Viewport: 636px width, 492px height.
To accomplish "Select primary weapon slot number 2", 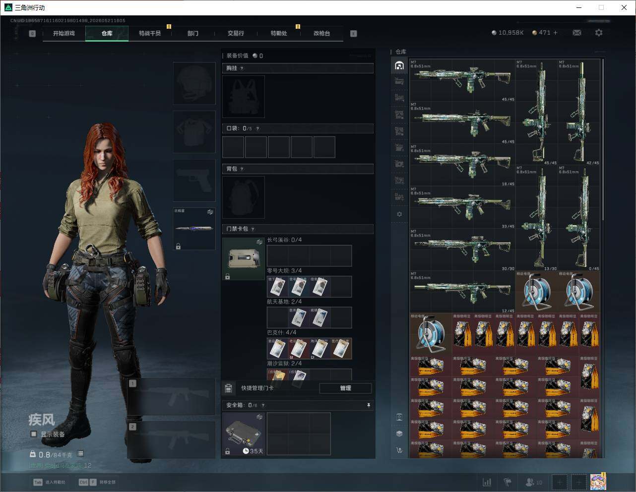I will pyautogui.click(x=171, y=440).
